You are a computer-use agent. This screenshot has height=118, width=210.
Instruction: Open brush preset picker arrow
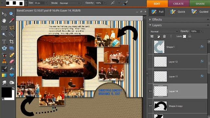pyautogui.click(x=26, y=3)
